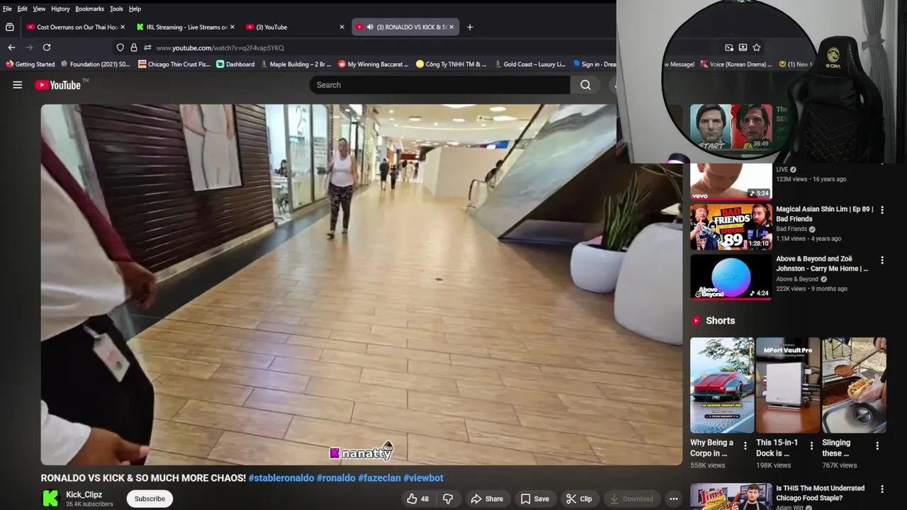The height and width of the screenshot is (510, 907).
Task: Close the 'Cost Overruns on Our Thai Hou' tab
Action: (123, 27)
